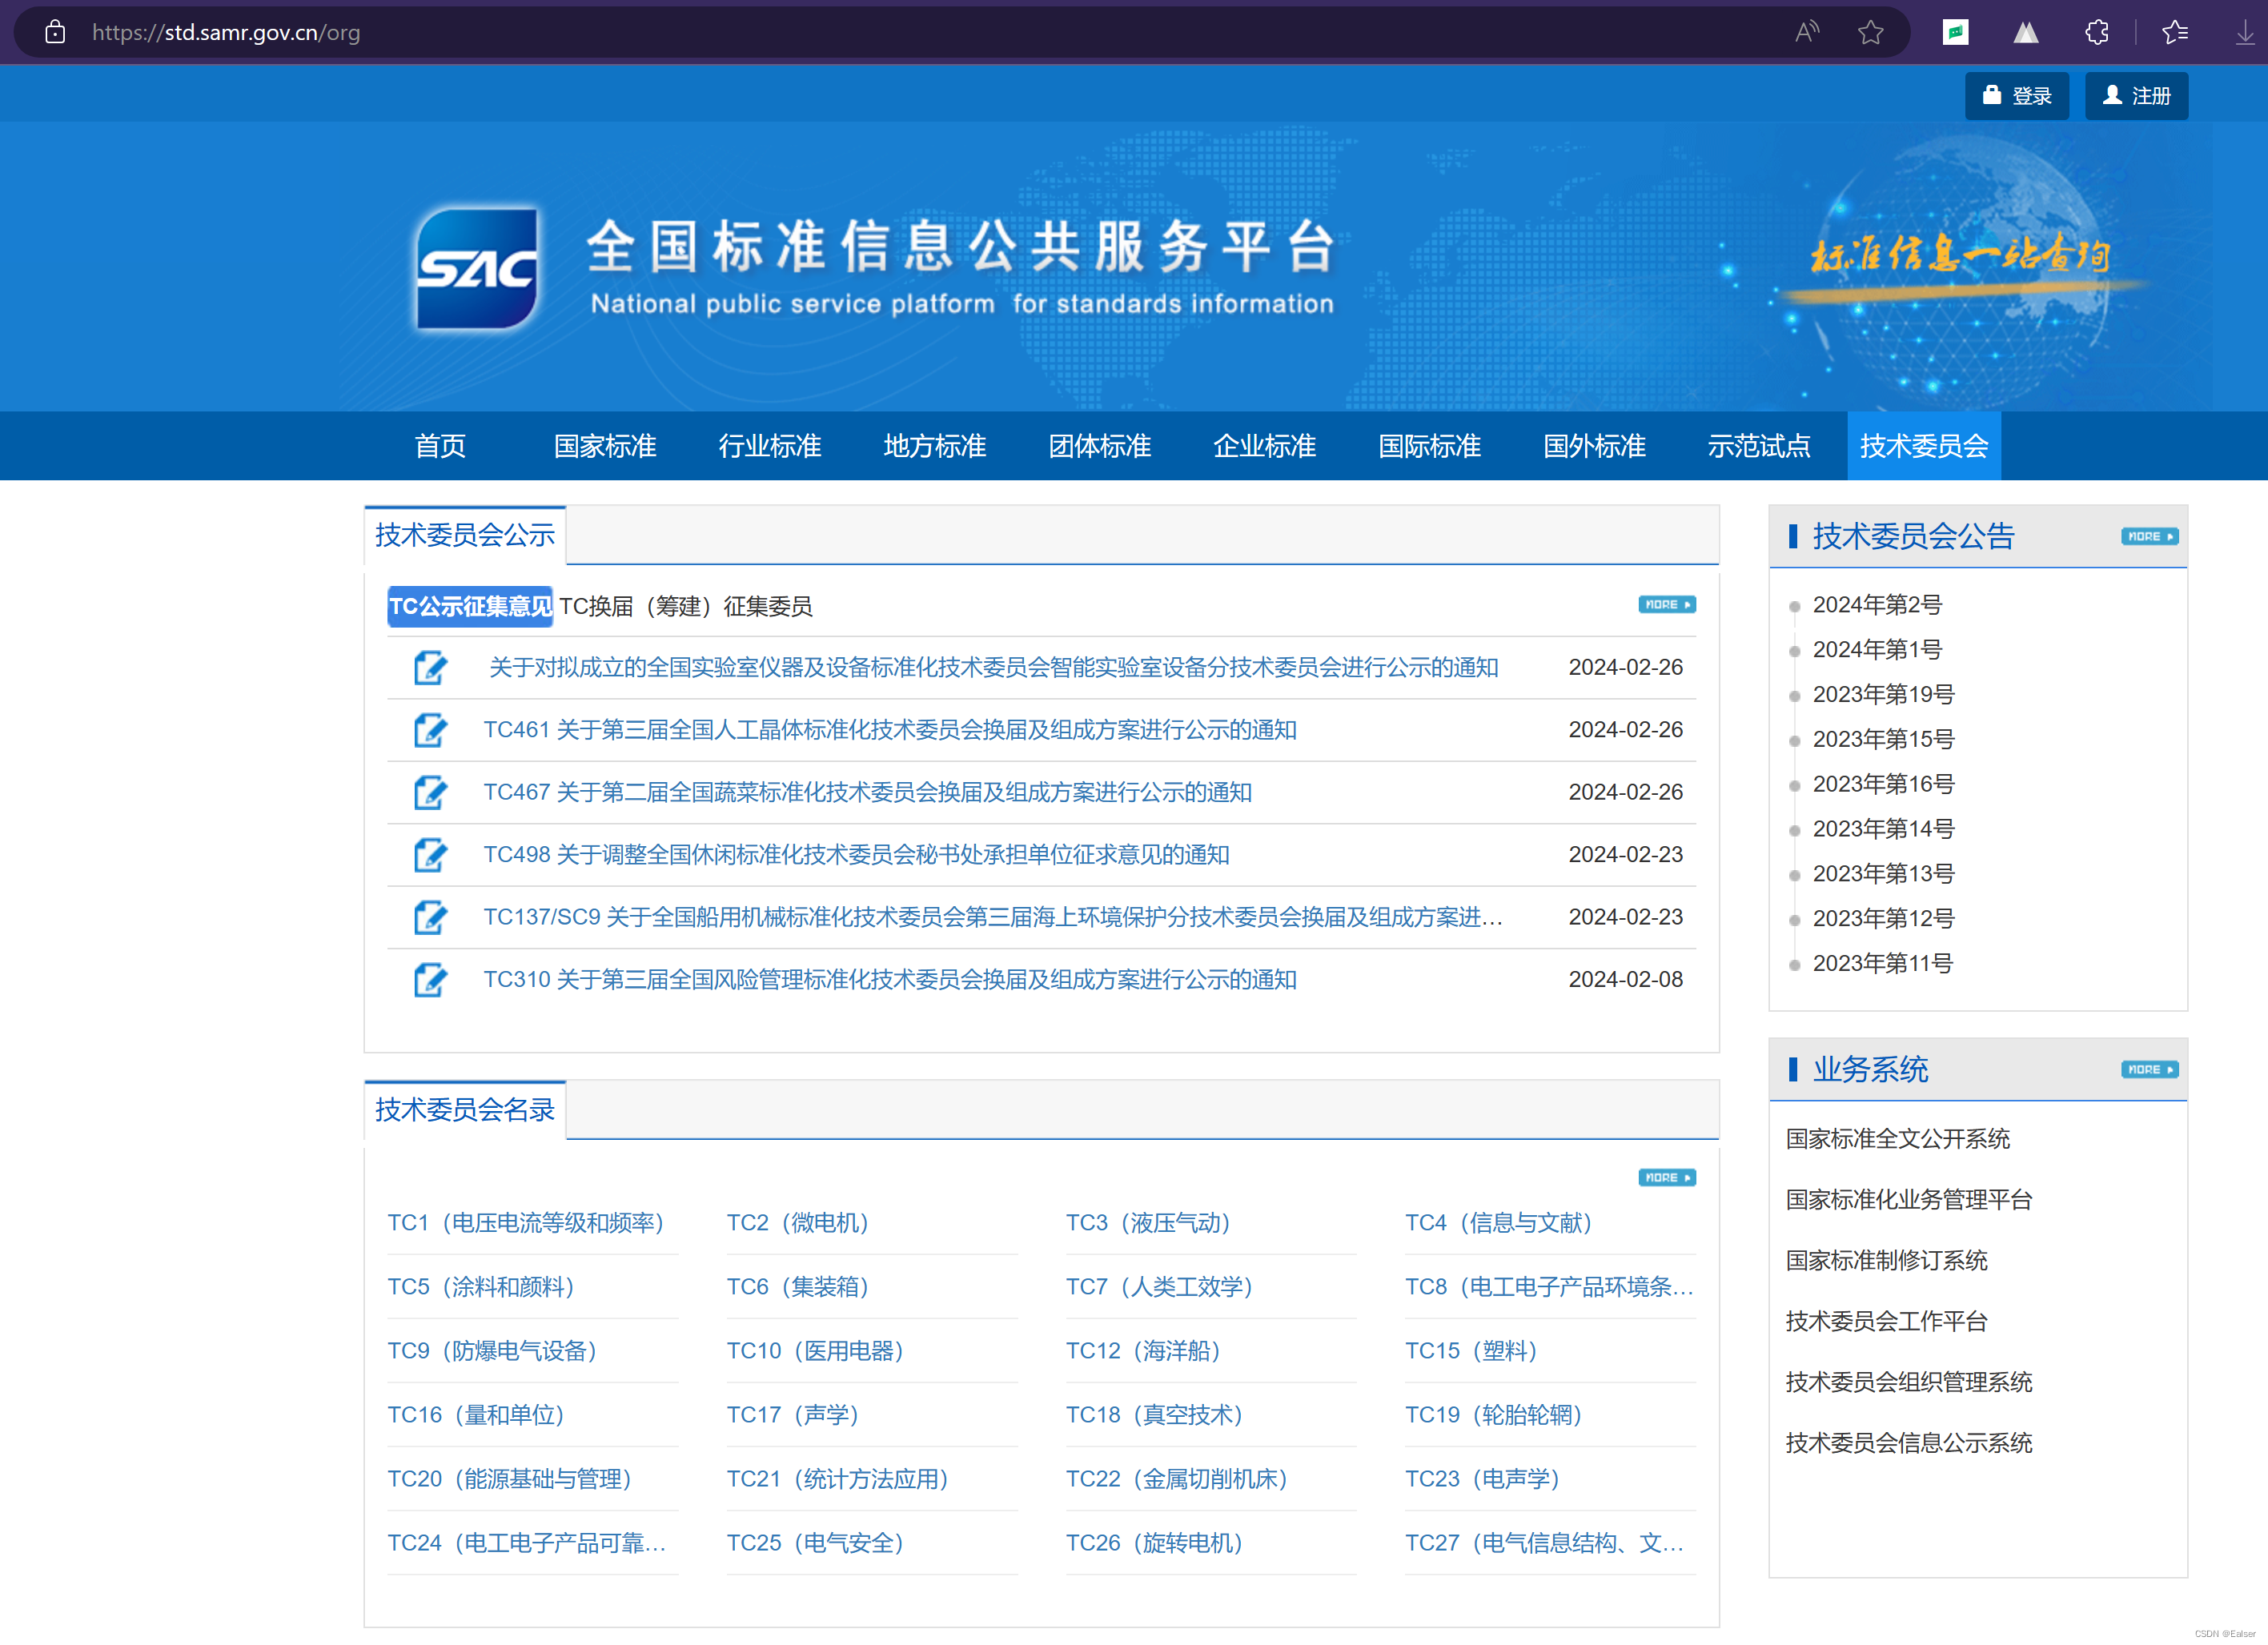Open browser extensions puzzle icon

click(x=2097, y=32)
